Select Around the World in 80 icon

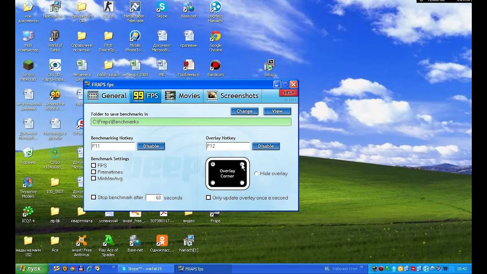coord(55,100)
